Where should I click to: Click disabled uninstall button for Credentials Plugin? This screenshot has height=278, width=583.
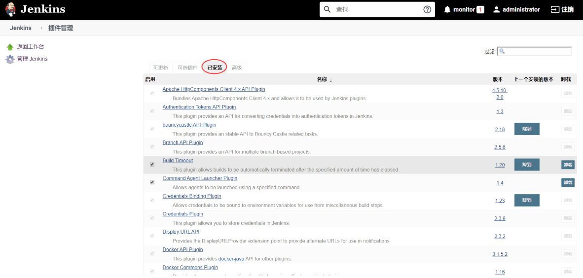568,218
